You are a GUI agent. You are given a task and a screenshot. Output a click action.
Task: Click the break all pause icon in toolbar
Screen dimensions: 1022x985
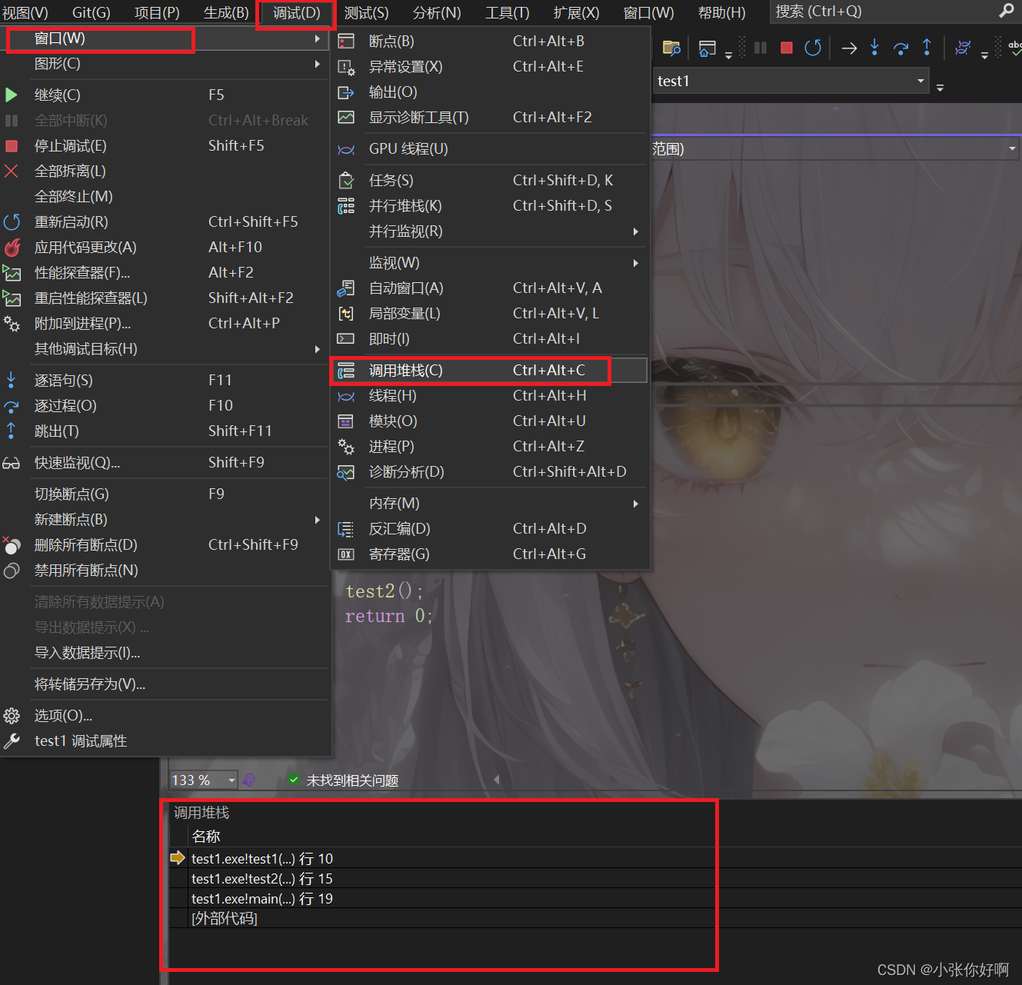[761, 48]
